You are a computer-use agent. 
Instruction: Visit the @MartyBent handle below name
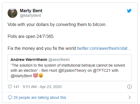click(30, 15)
